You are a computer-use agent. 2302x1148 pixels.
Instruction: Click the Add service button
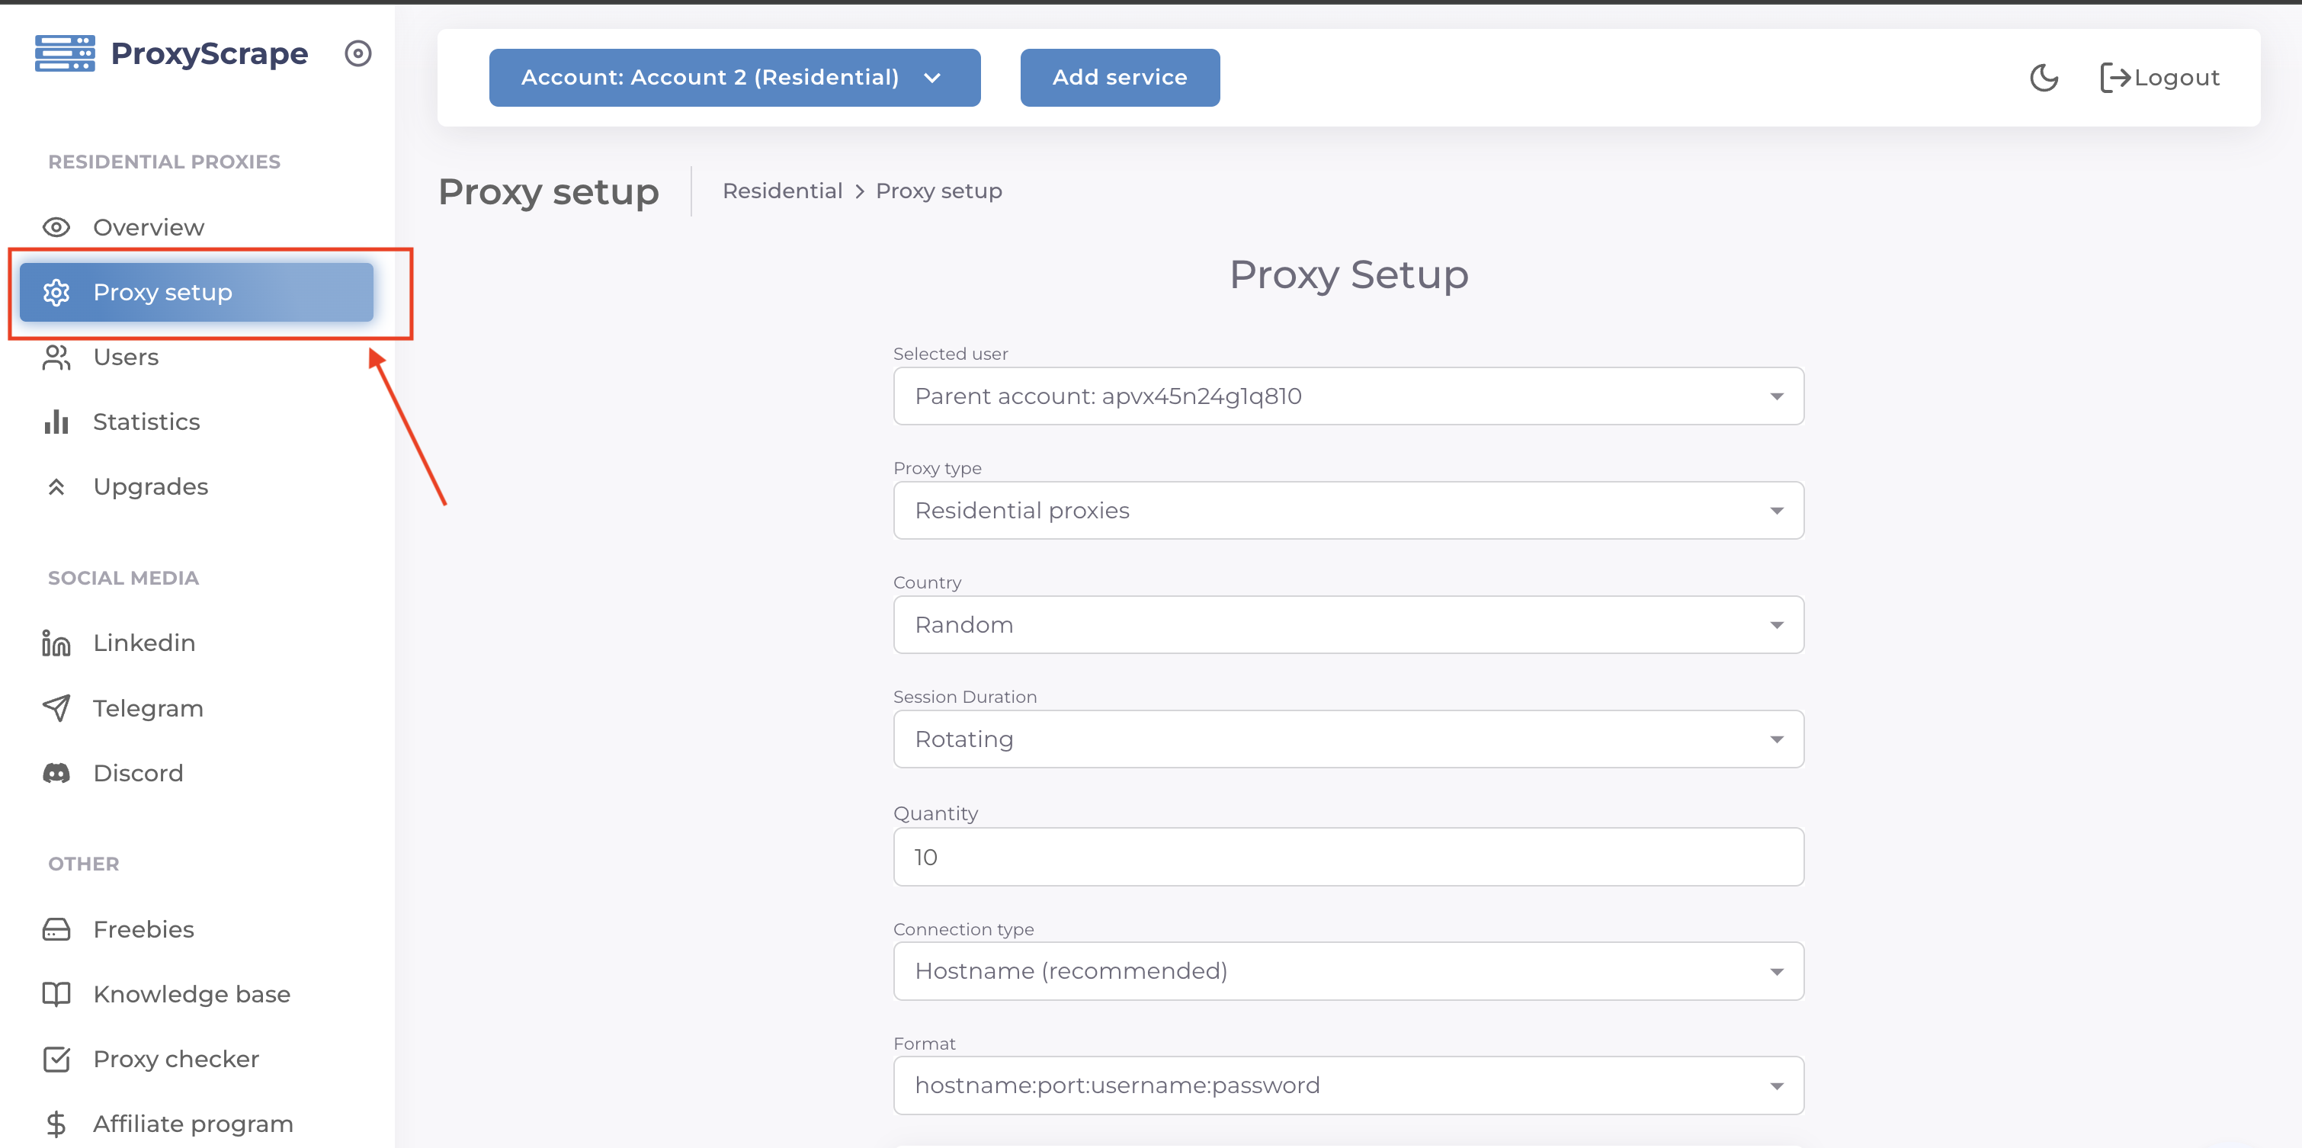click(x=1120, y=77)
